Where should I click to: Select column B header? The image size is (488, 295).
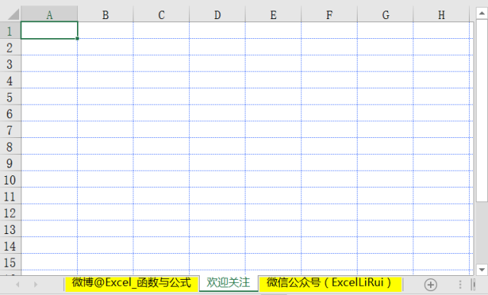point(105,14)
